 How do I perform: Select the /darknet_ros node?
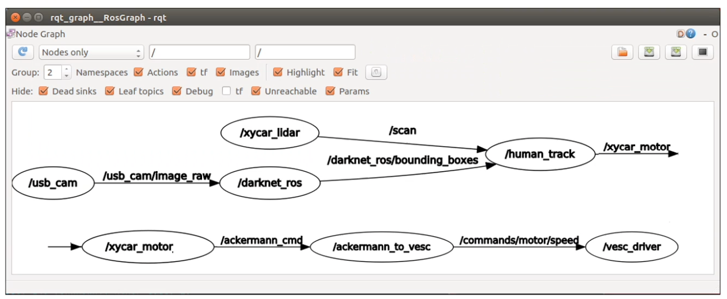(x=270, y=182)
